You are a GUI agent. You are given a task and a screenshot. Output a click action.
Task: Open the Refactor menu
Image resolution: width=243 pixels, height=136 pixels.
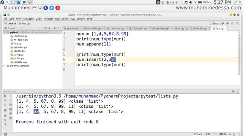point(48,19)
